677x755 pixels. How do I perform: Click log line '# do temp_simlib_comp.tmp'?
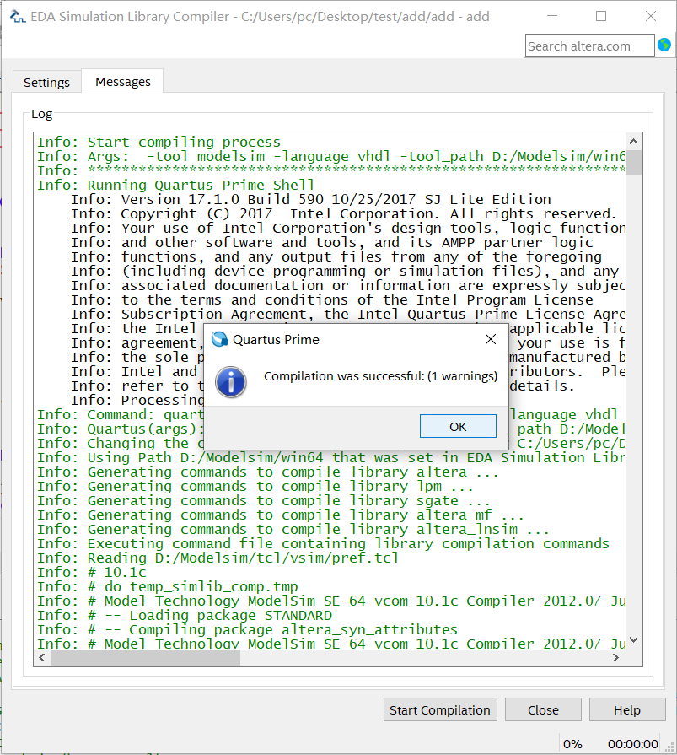click(168, 586)
